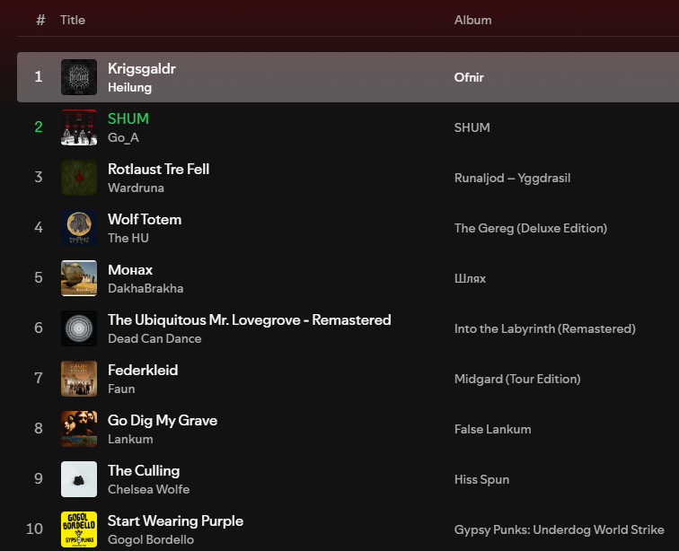Select the Go Dig My Grave track title
Image resolution: width=679 pixels, height=551 pixels.
(163, 420)
